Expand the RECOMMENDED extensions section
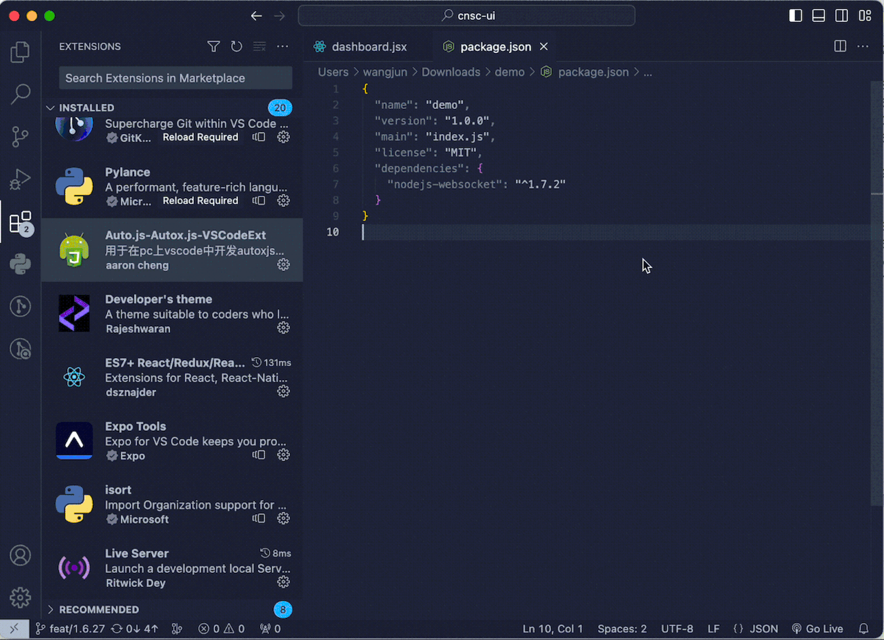 (x=50, y=610)
